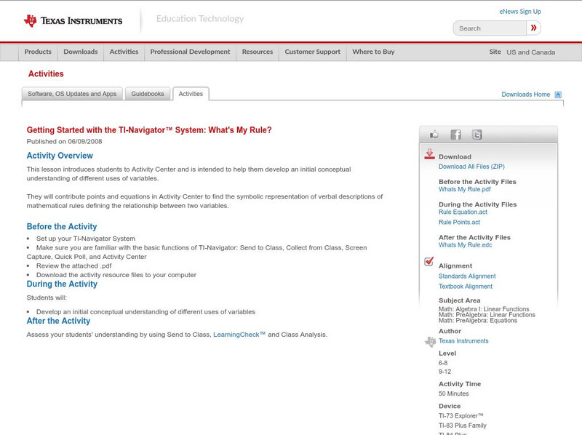Viewport: 582px width, 435px height.
Task: Download All Files (ZIP) link
Action: [x=471, y=167]
